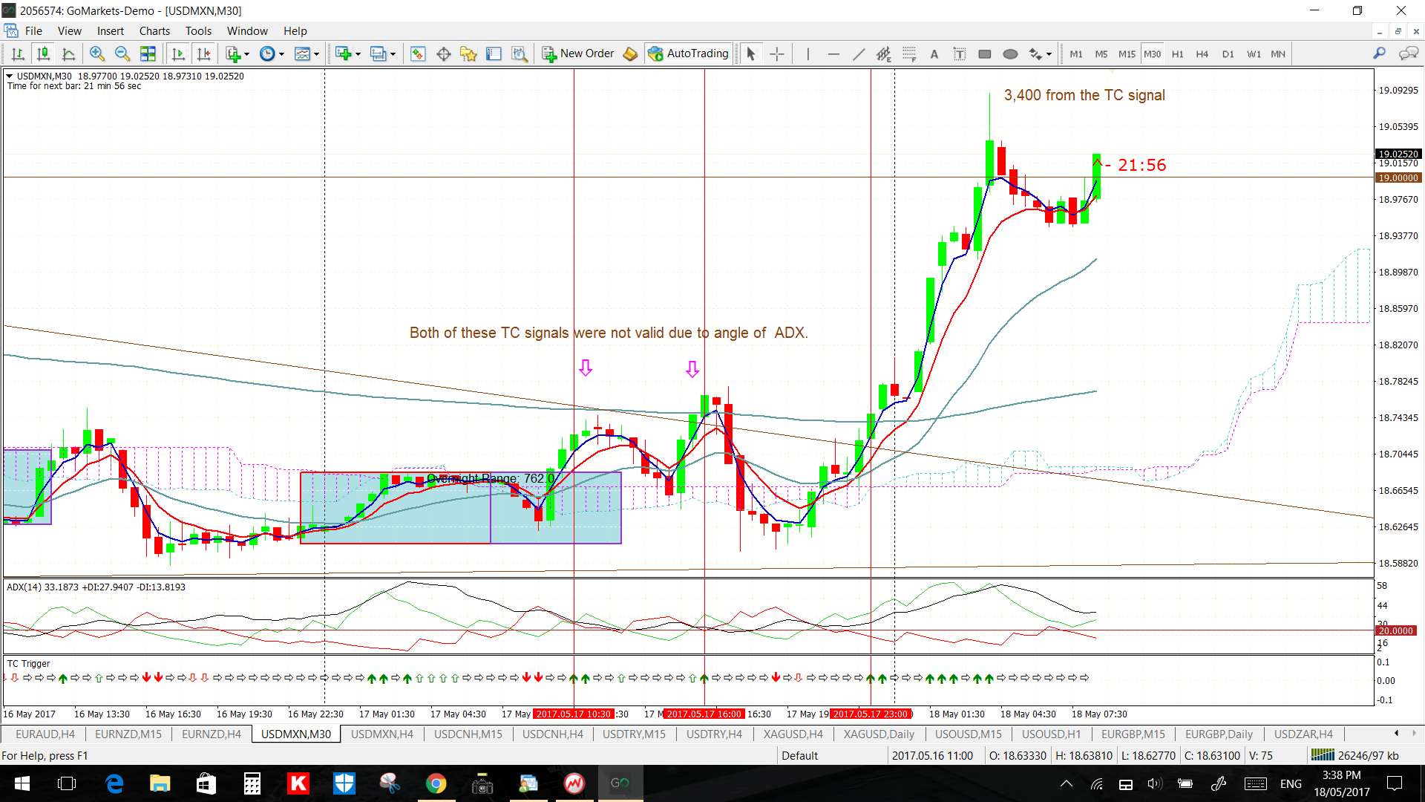Click chart tabs left scroll arrow

[x=1396, y=733]
